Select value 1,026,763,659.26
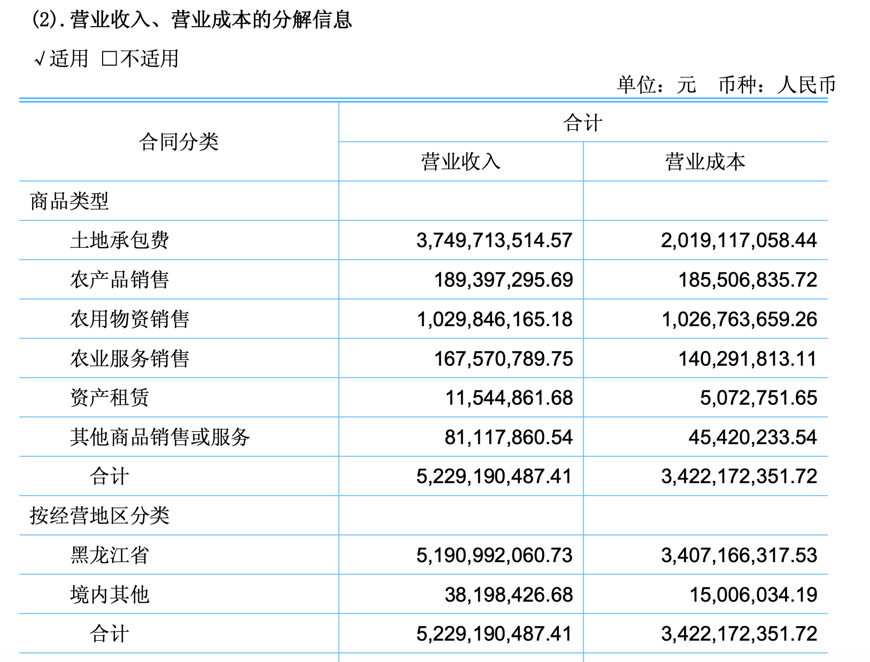Image resolution: width=870 pixels, height=662 pixels. 739,319
